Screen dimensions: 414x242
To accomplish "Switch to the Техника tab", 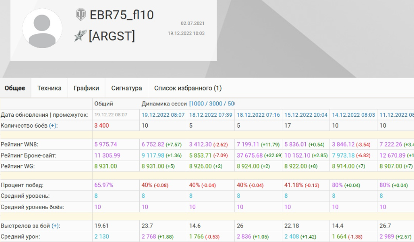I will (x=49, y=88).
